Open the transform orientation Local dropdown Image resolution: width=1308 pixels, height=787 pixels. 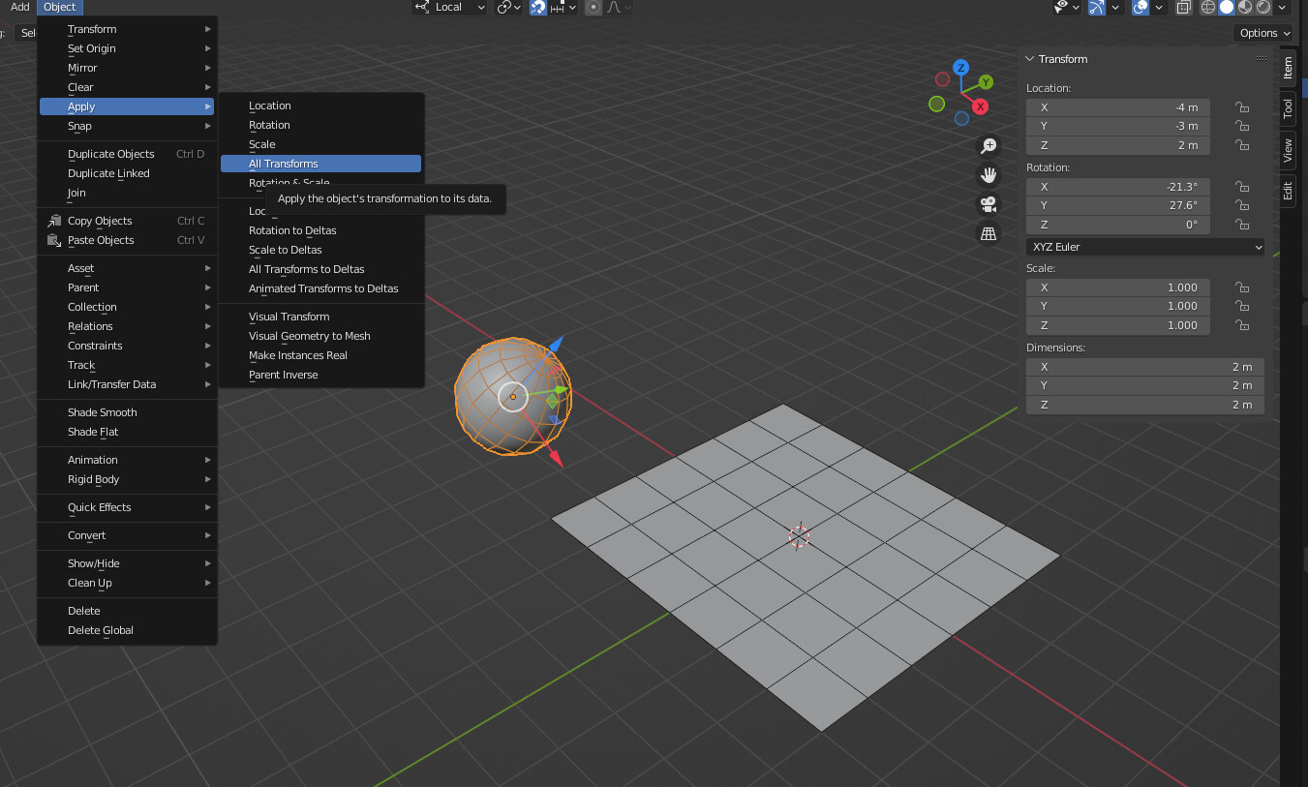click(x=449, y=7)
